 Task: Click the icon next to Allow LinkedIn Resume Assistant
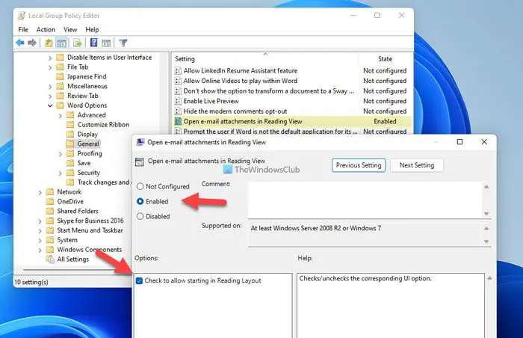[x=178, y=71]
